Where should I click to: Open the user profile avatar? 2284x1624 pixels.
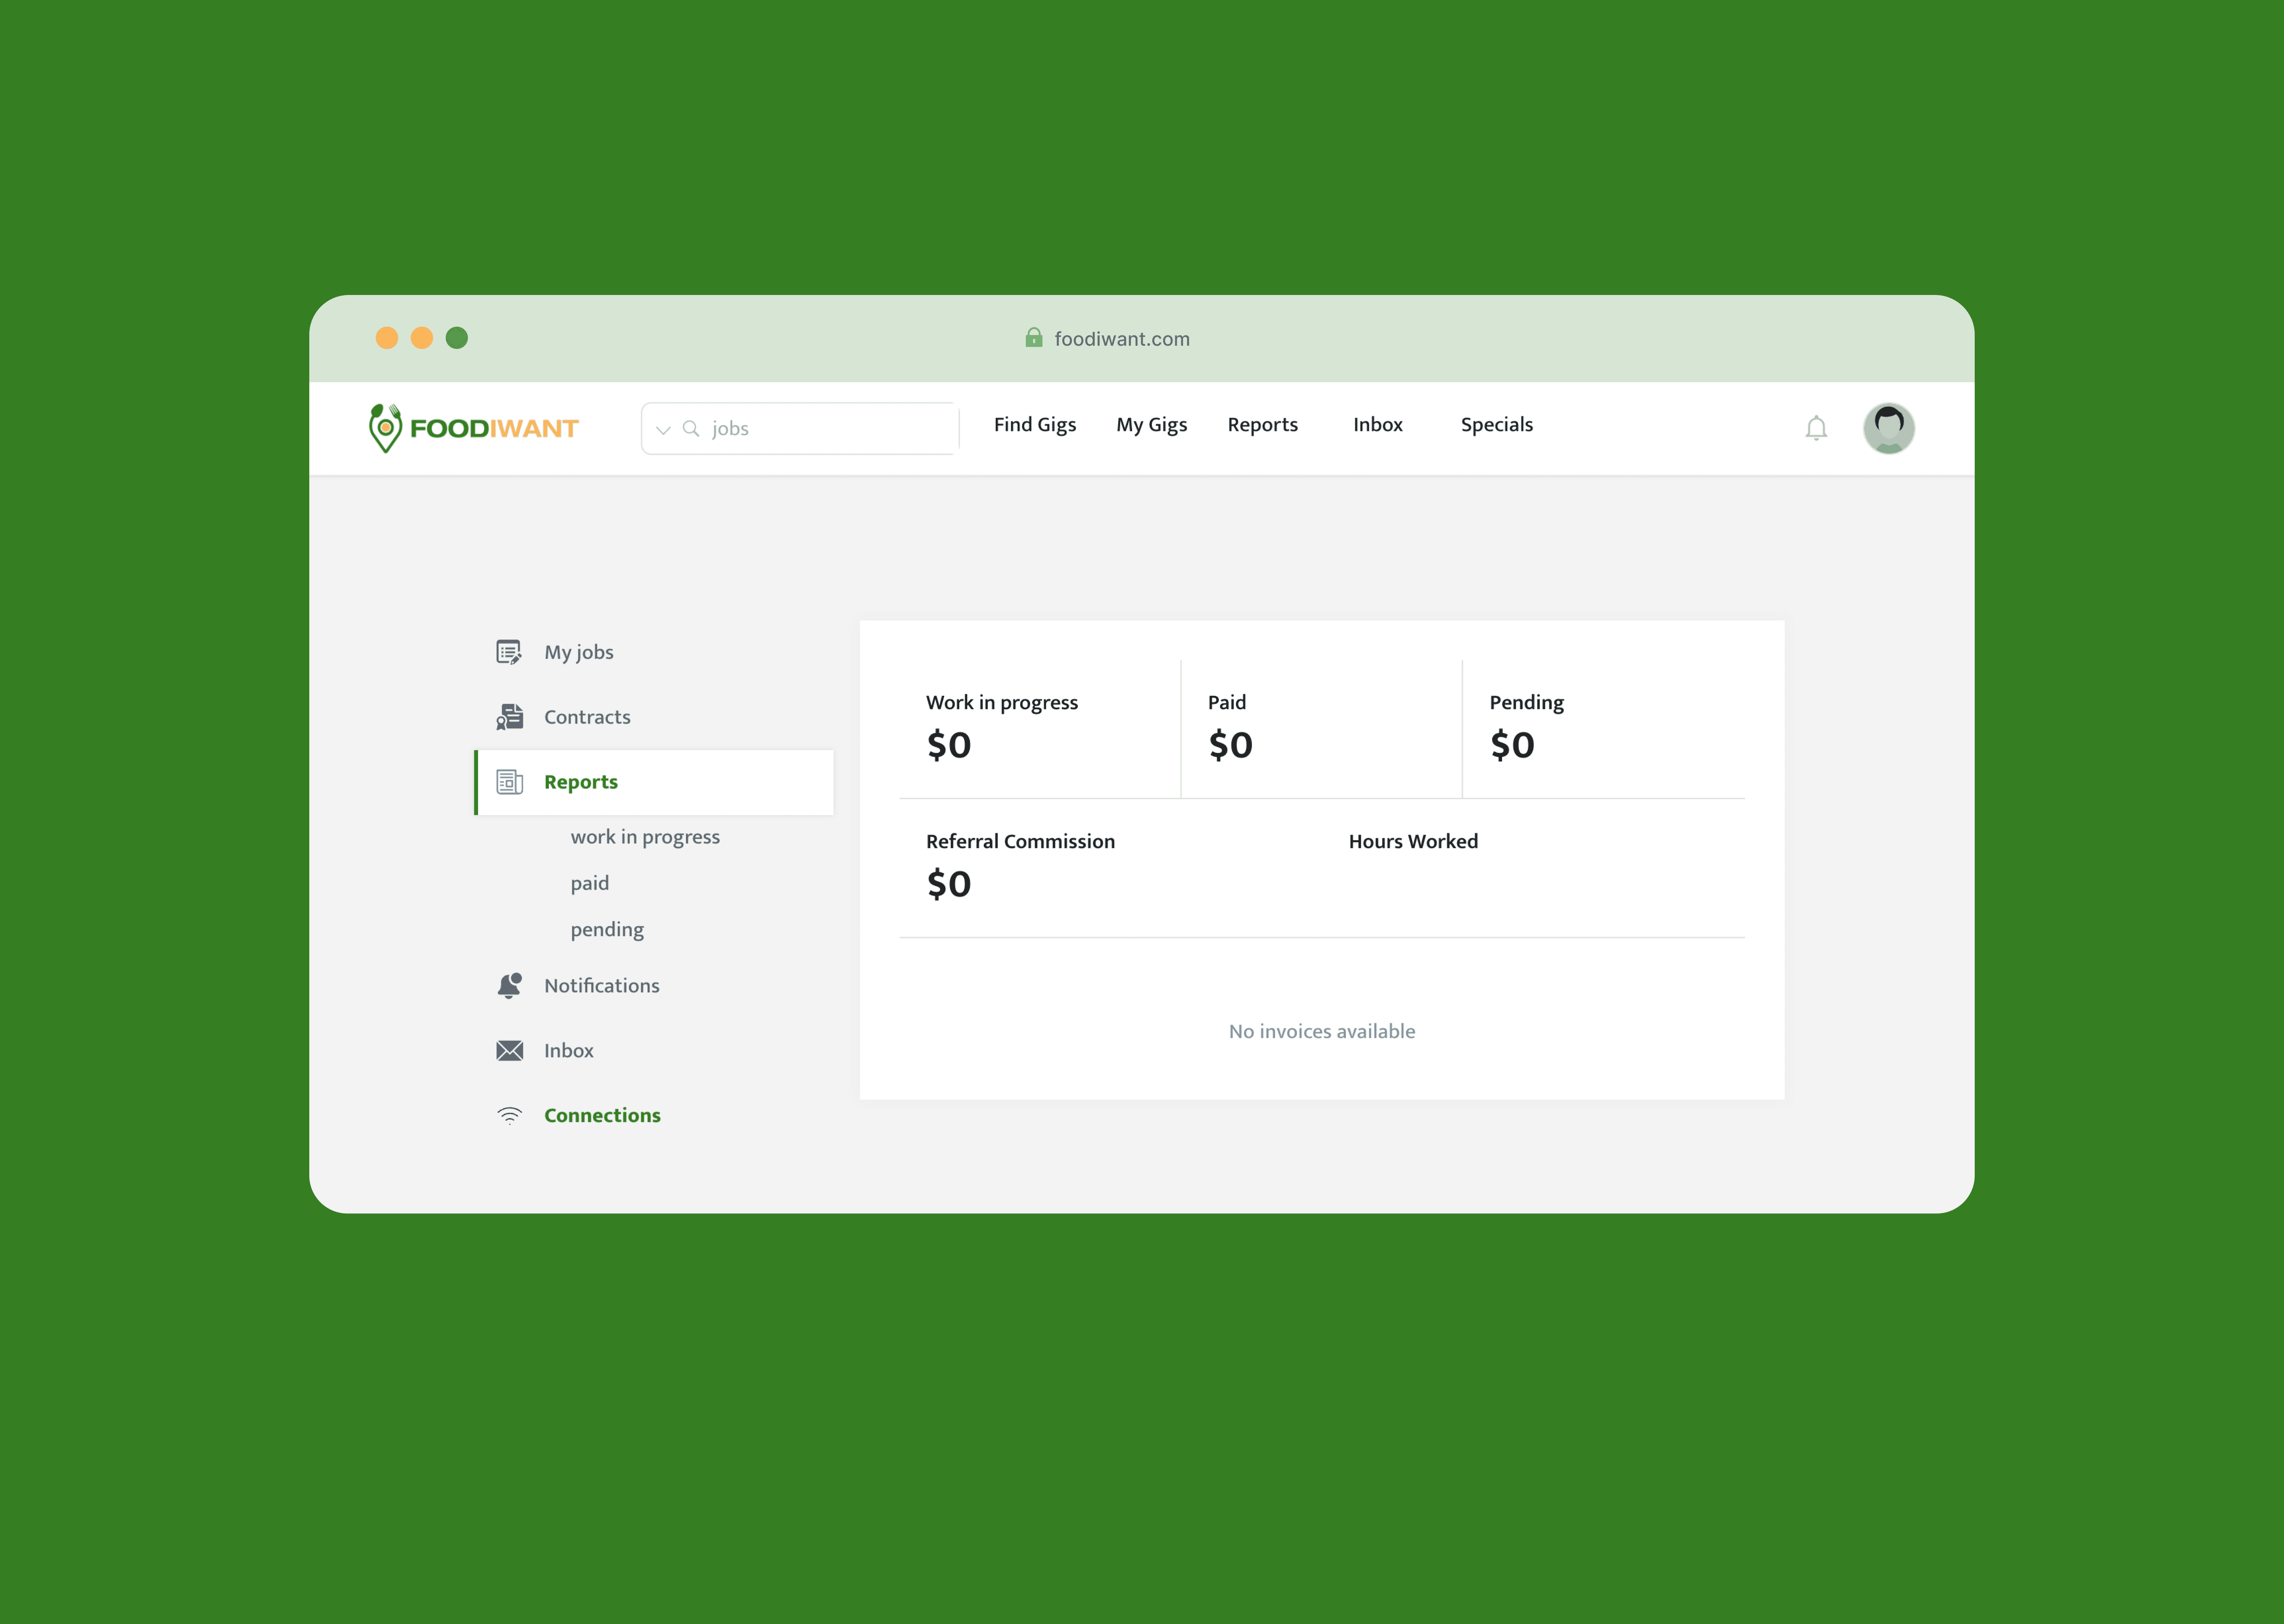click(1889, 428)
